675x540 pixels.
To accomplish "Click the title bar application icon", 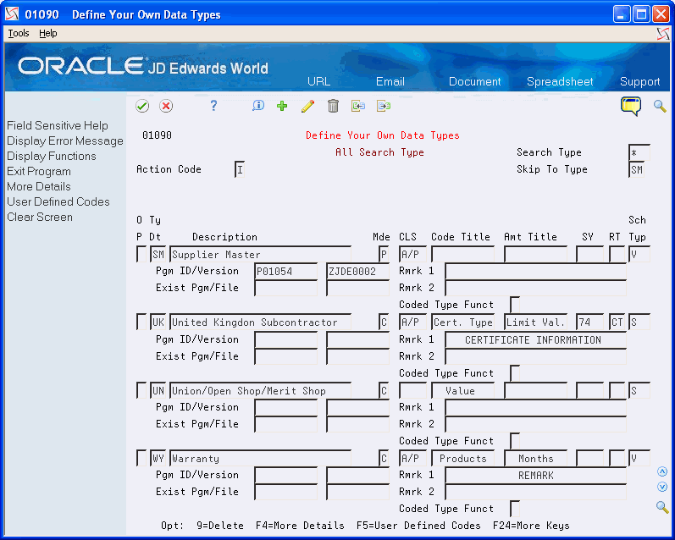I will pyautogui.click(x=12, y=14).
